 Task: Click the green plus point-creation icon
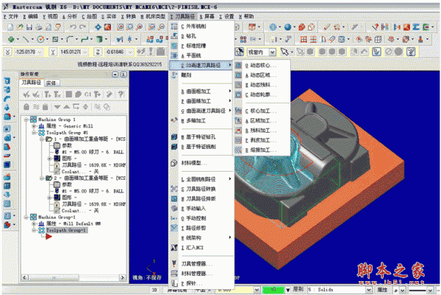point(11,40)
